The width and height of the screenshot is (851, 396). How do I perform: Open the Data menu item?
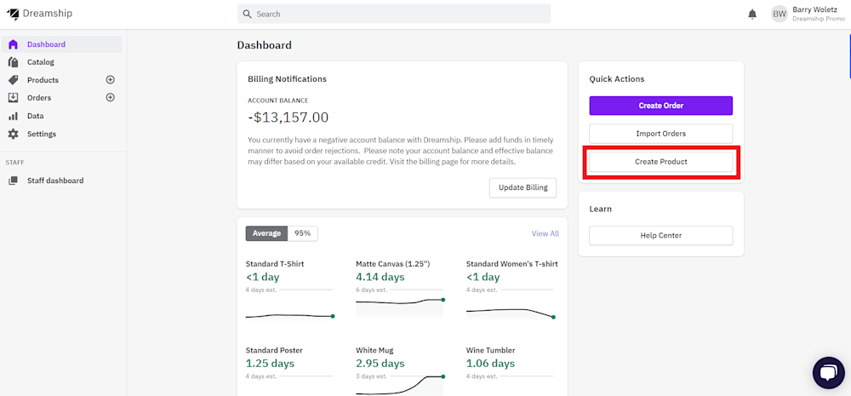61,117
